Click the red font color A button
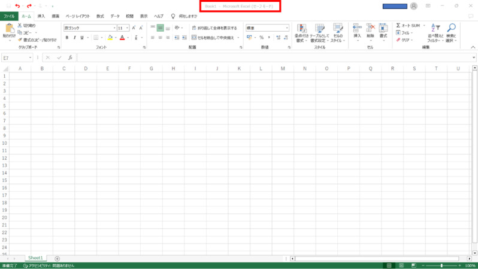This screenshot has width=478, height=269. tap(122, 38)
